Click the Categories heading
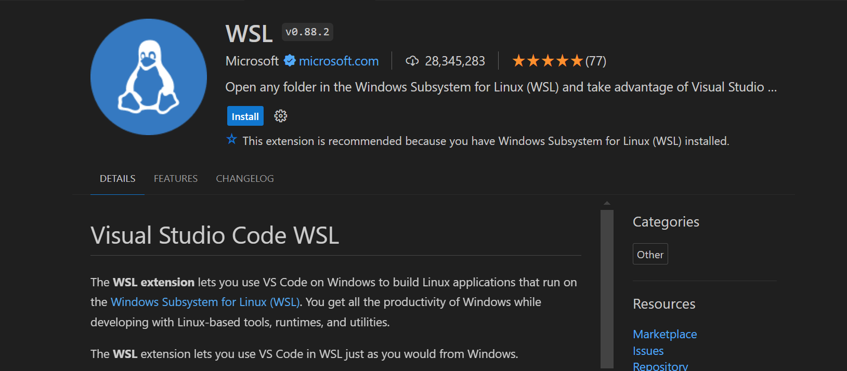This screenshot has width=847, height=371. click(x=666, y=222)
